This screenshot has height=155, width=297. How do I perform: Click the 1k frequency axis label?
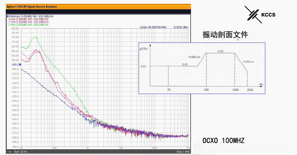(88, 148)
